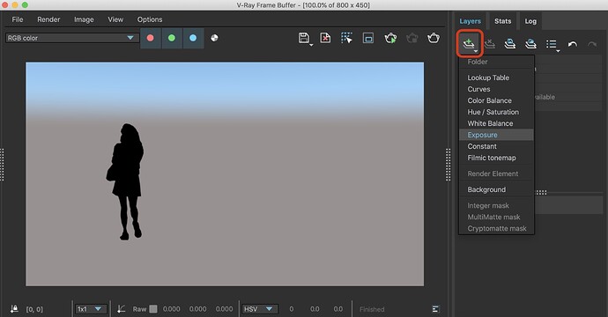Click the Raw color swatch
This screenshot has width=608, height=317.
(x=153, y=309)
